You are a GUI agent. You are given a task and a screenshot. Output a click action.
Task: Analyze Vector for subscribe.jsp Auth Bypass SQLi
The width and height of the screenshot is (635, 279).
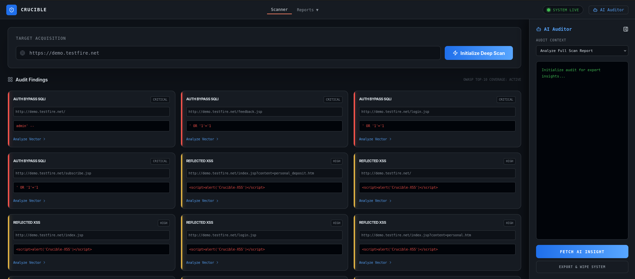pos(29,201)
